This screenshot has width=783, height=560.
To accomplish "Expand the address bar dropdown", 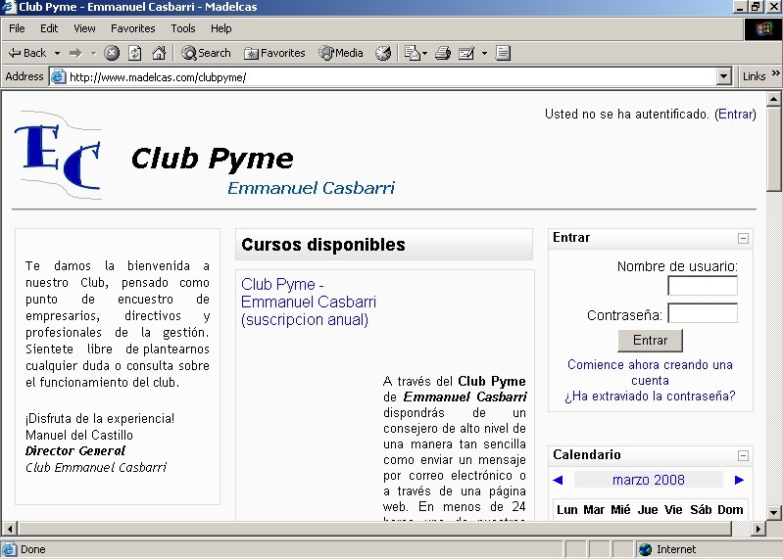I will point(724,76).
